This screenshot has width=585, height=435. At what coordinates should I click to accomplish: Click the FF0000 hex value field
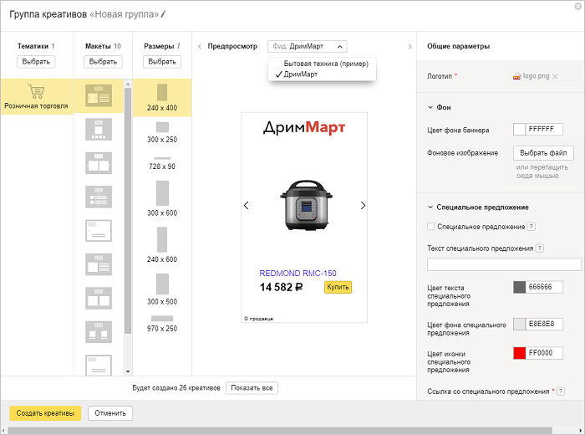[x=544, y=353]
